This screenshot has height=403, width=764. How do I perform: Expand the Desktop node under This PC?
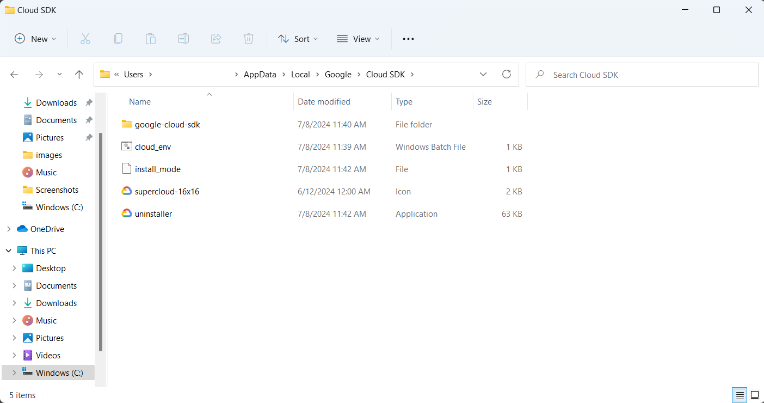click(x=14, y=268)
